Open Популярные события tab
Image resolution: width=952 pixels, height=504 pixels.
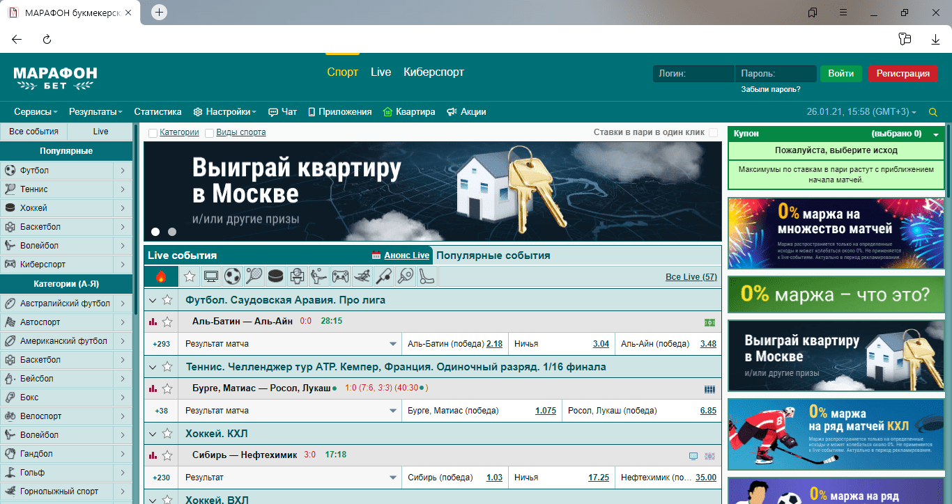(x=493, y=255)
